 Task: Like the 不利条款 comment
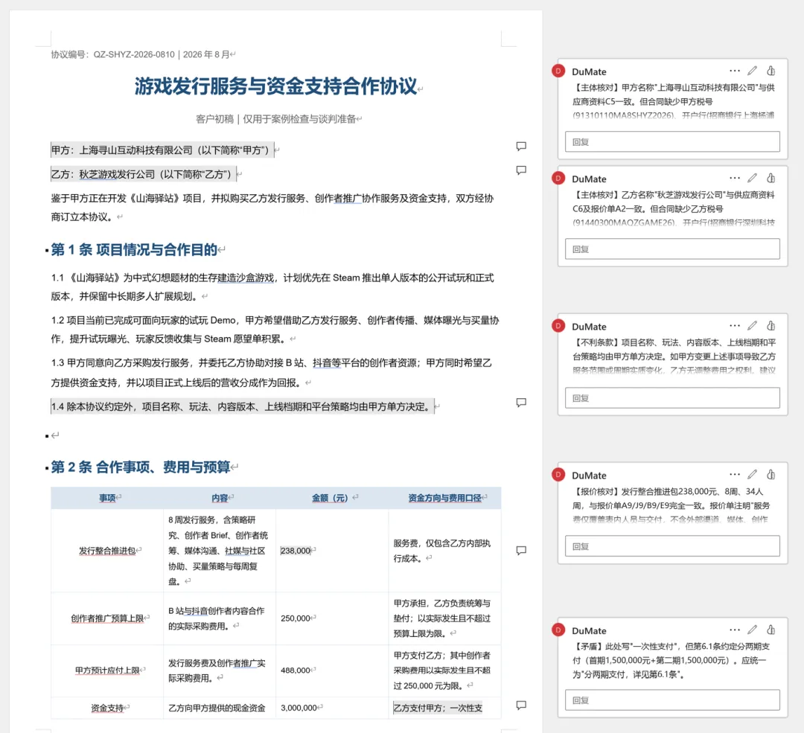point(770,326)
